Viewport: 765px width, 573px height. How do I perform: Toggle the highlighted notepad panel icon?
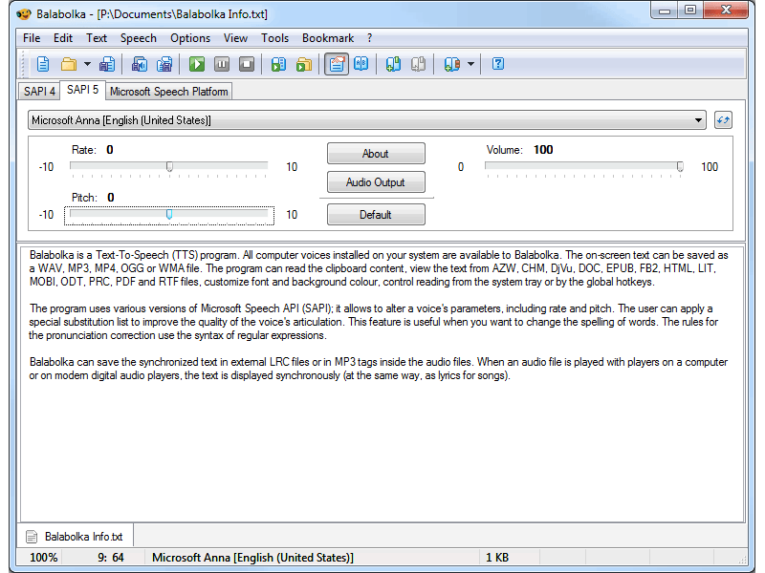337,64
